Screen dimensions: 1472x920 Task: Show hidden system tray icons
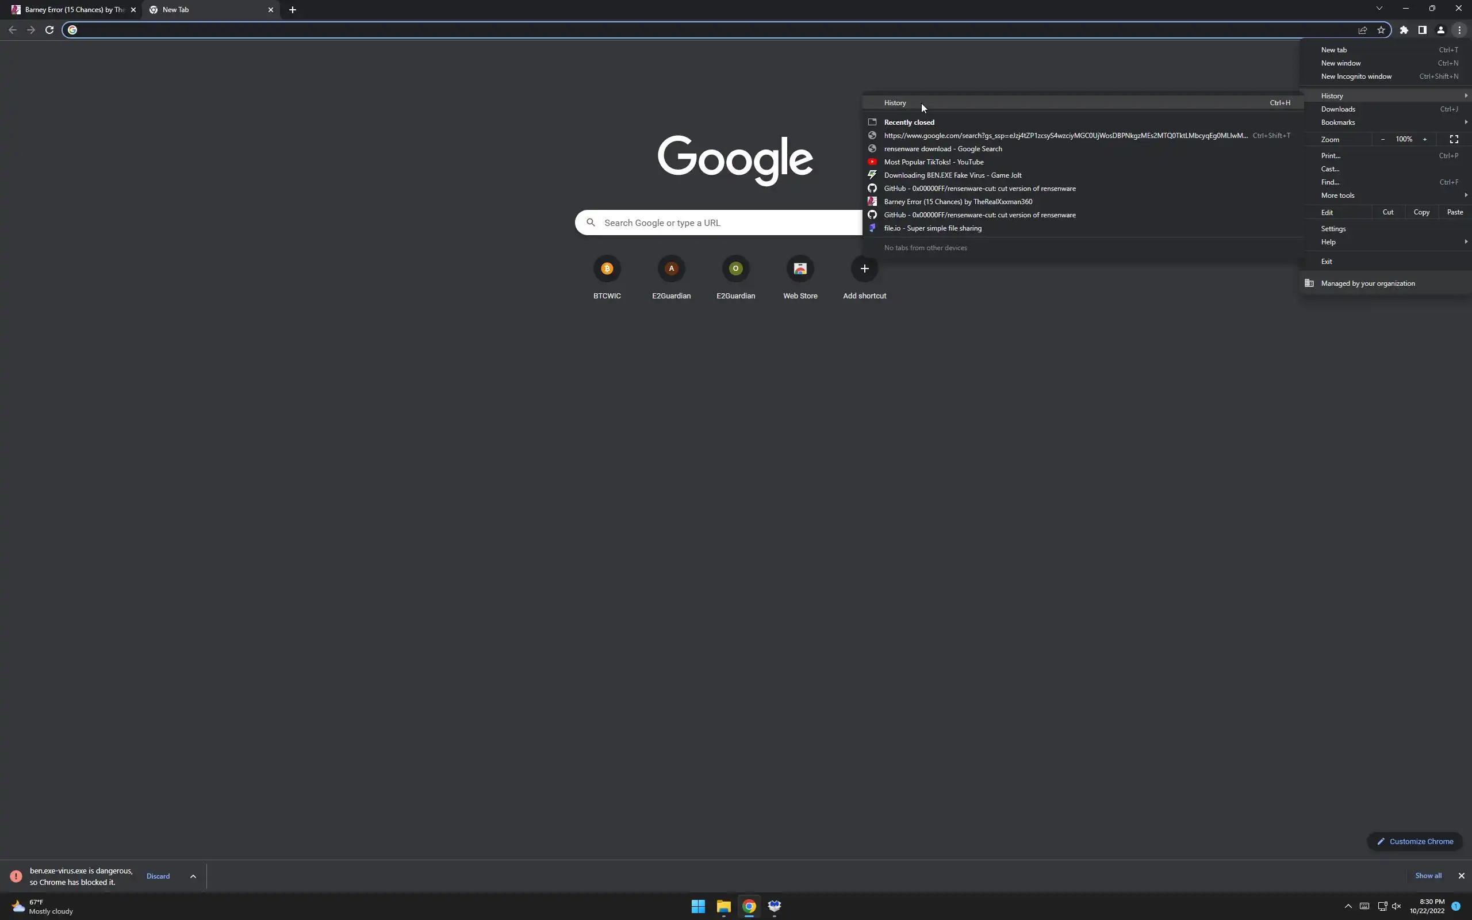(x=1348, y=906)
